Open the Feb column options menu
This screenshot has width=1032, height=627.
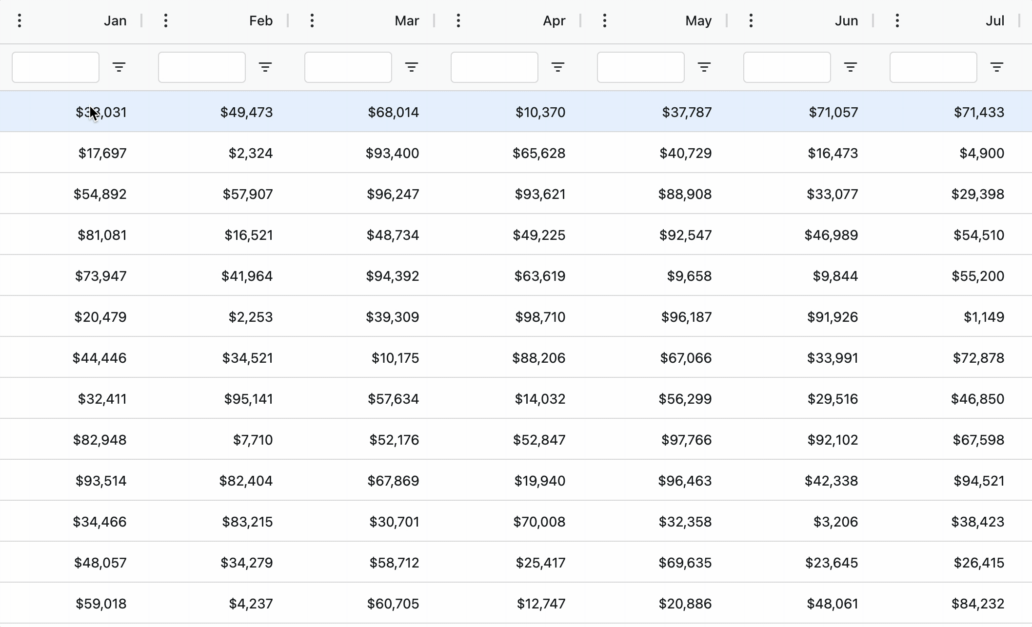tap(166, 20)
